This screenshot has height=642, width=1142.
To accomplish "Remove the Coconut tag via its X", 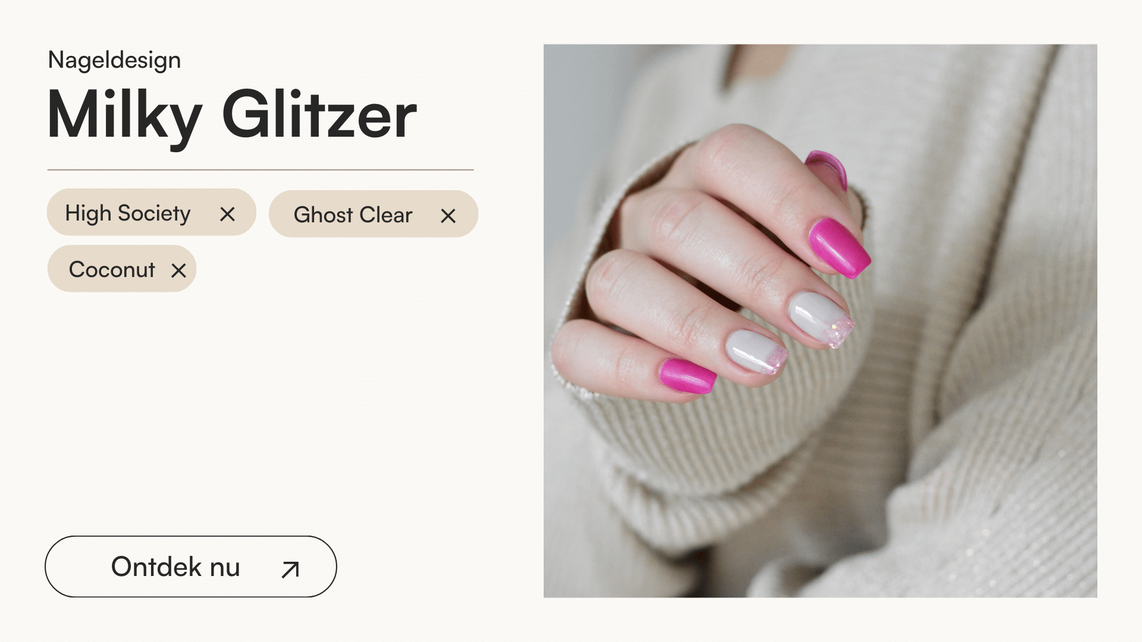I will (178, 270).
